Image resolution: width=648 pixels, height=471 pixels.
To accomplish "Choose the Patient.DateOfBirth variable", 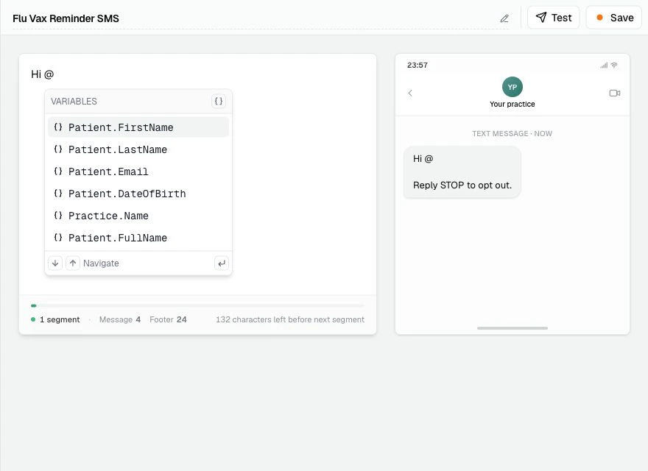I will (x=138, y=194).
